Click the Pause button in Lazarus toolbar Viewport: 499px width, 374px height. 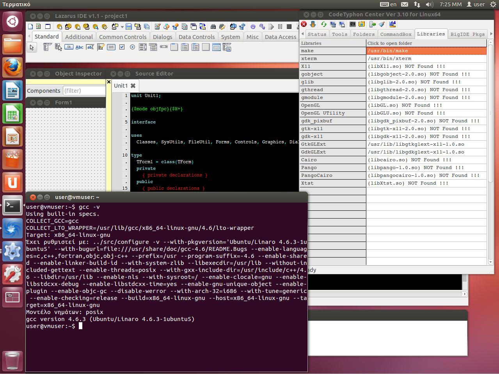click(x=280, y=26)
